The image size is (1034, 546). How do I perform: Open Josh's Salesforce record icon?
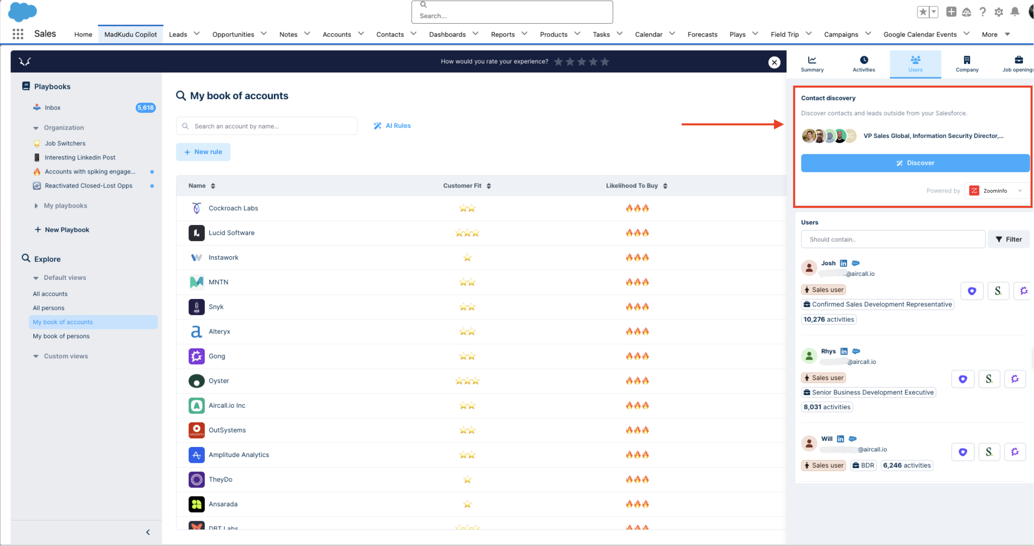click(x=856, y=263)
